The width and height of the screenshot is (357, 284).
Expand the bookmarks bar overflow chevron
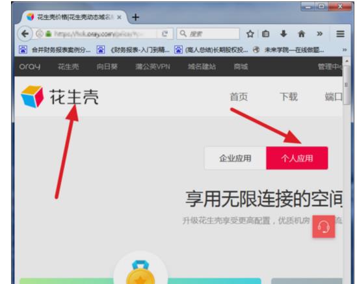coord(345,49)
